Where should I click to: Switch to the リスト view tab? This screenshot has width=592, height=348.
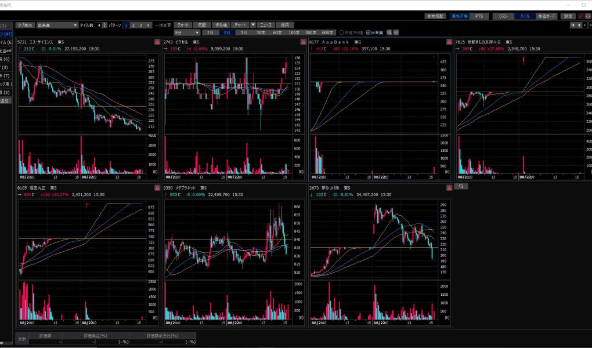tap(504, 16)
